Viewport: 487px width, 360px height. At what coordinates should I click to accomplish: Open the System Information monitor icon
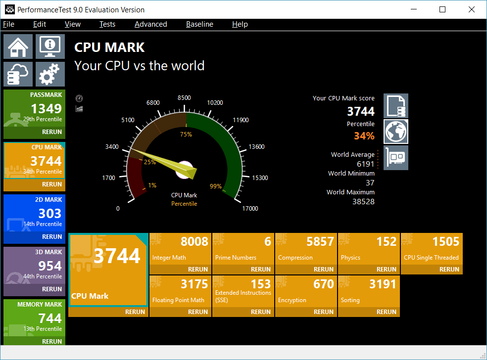pos(50,46)
